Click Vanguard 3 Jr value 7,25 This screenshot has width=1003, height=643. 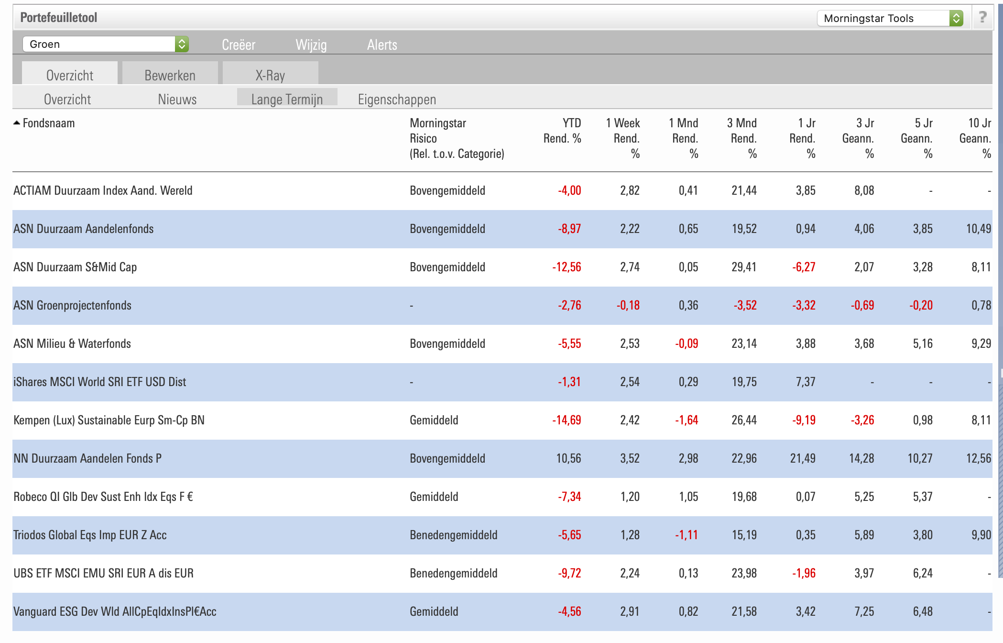[864, 611]
